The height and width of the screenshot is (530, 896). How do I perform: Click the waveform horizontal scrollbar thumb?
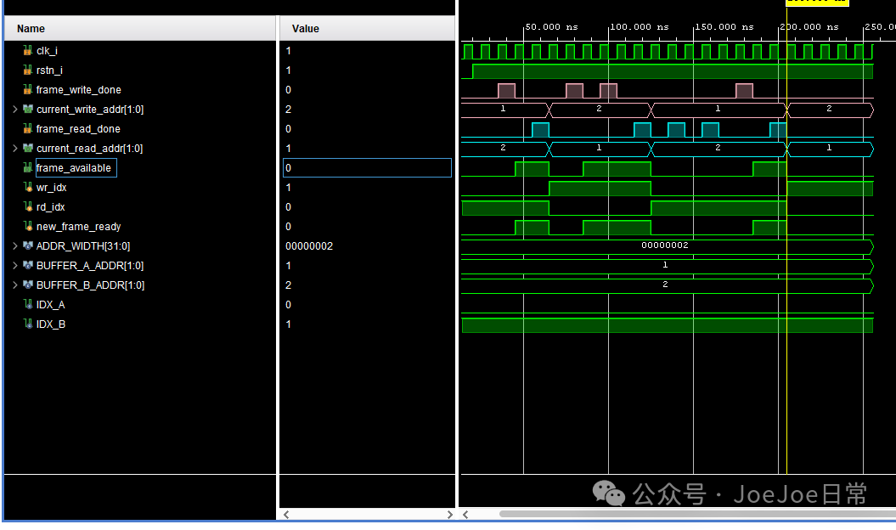point(697,514)
